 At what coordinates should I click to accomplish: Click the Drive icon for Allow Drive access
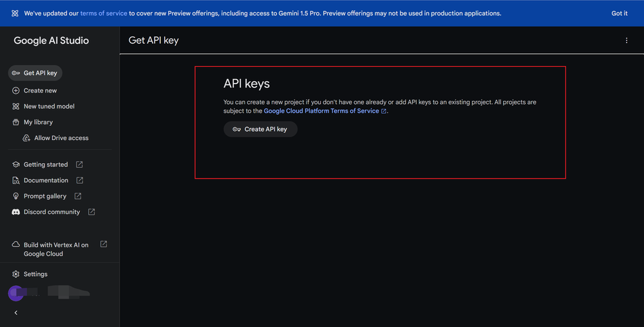[x=26, y=138]
